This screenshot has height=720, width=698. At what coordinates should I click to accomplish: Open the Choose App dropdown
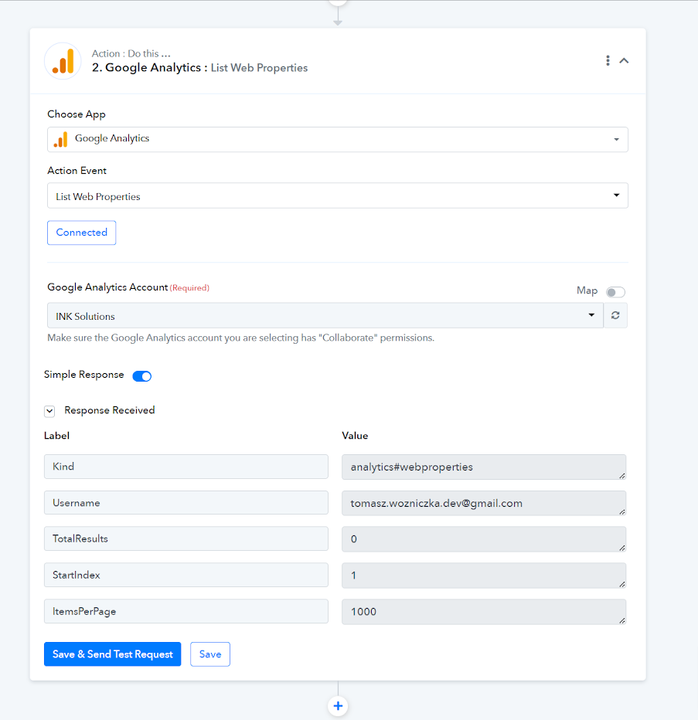(338, 139)
